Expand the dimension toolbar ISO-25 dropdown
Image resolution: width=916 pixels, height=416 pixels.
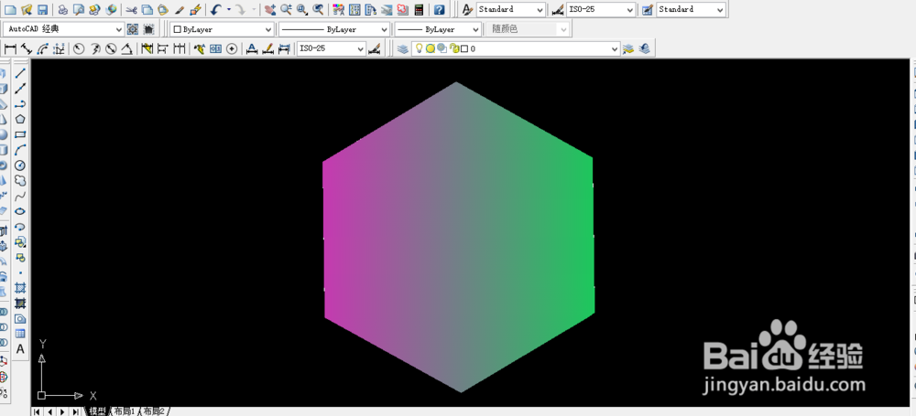[360, 48]
